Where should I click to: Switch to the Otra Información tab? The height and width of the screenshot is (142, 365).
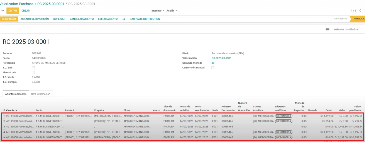click(41, 94)
